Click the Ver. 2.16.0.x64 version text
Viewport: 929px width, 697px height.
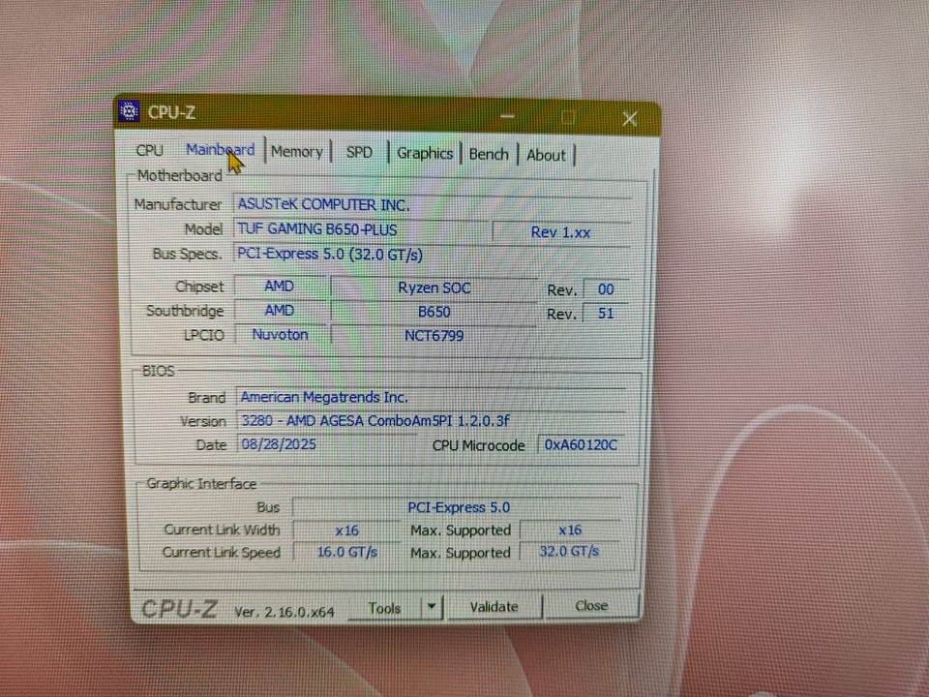[x=285, y=612]
